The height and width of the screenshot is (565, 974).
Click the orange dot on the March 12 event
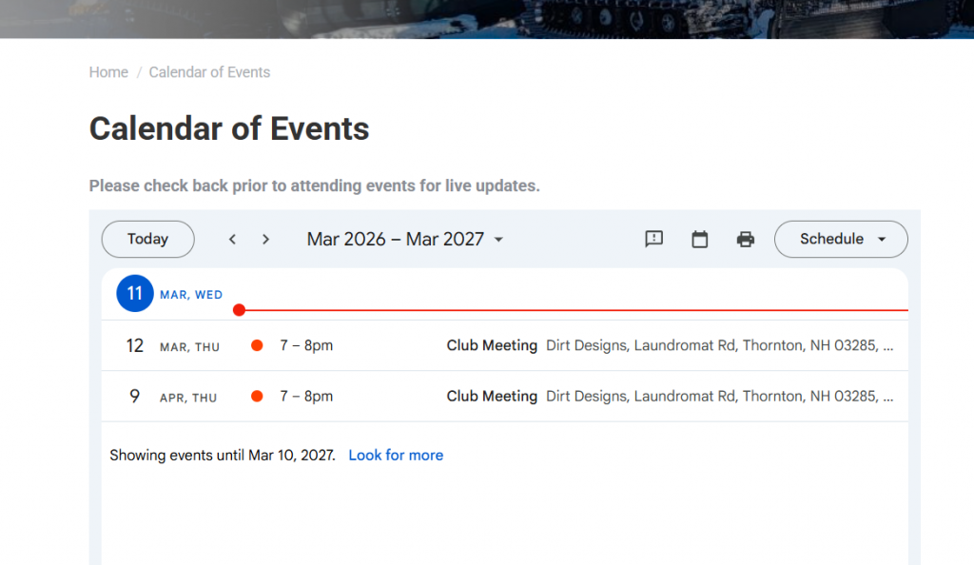pos(257,345)
